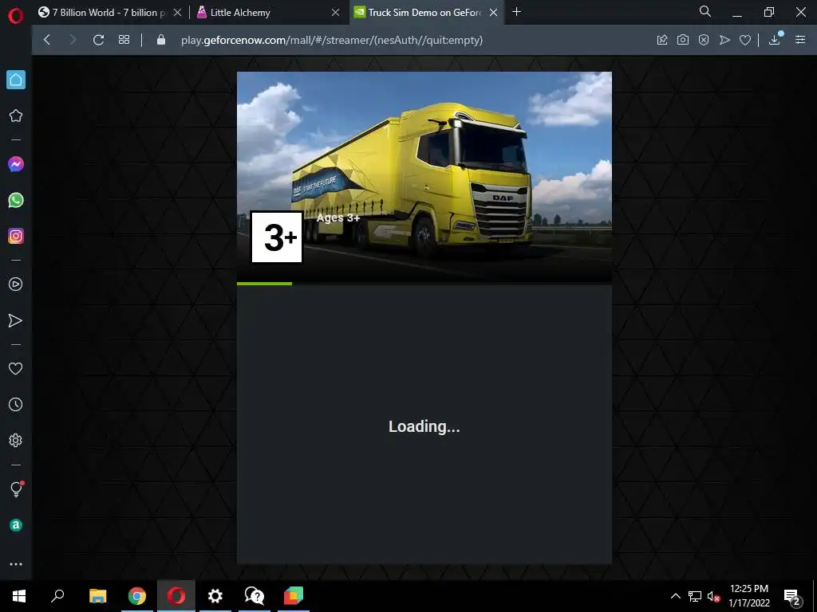This screenshot has width=817, height=612.
Task: Open Google Chrome from taskbar
Action: click(137, 596)
